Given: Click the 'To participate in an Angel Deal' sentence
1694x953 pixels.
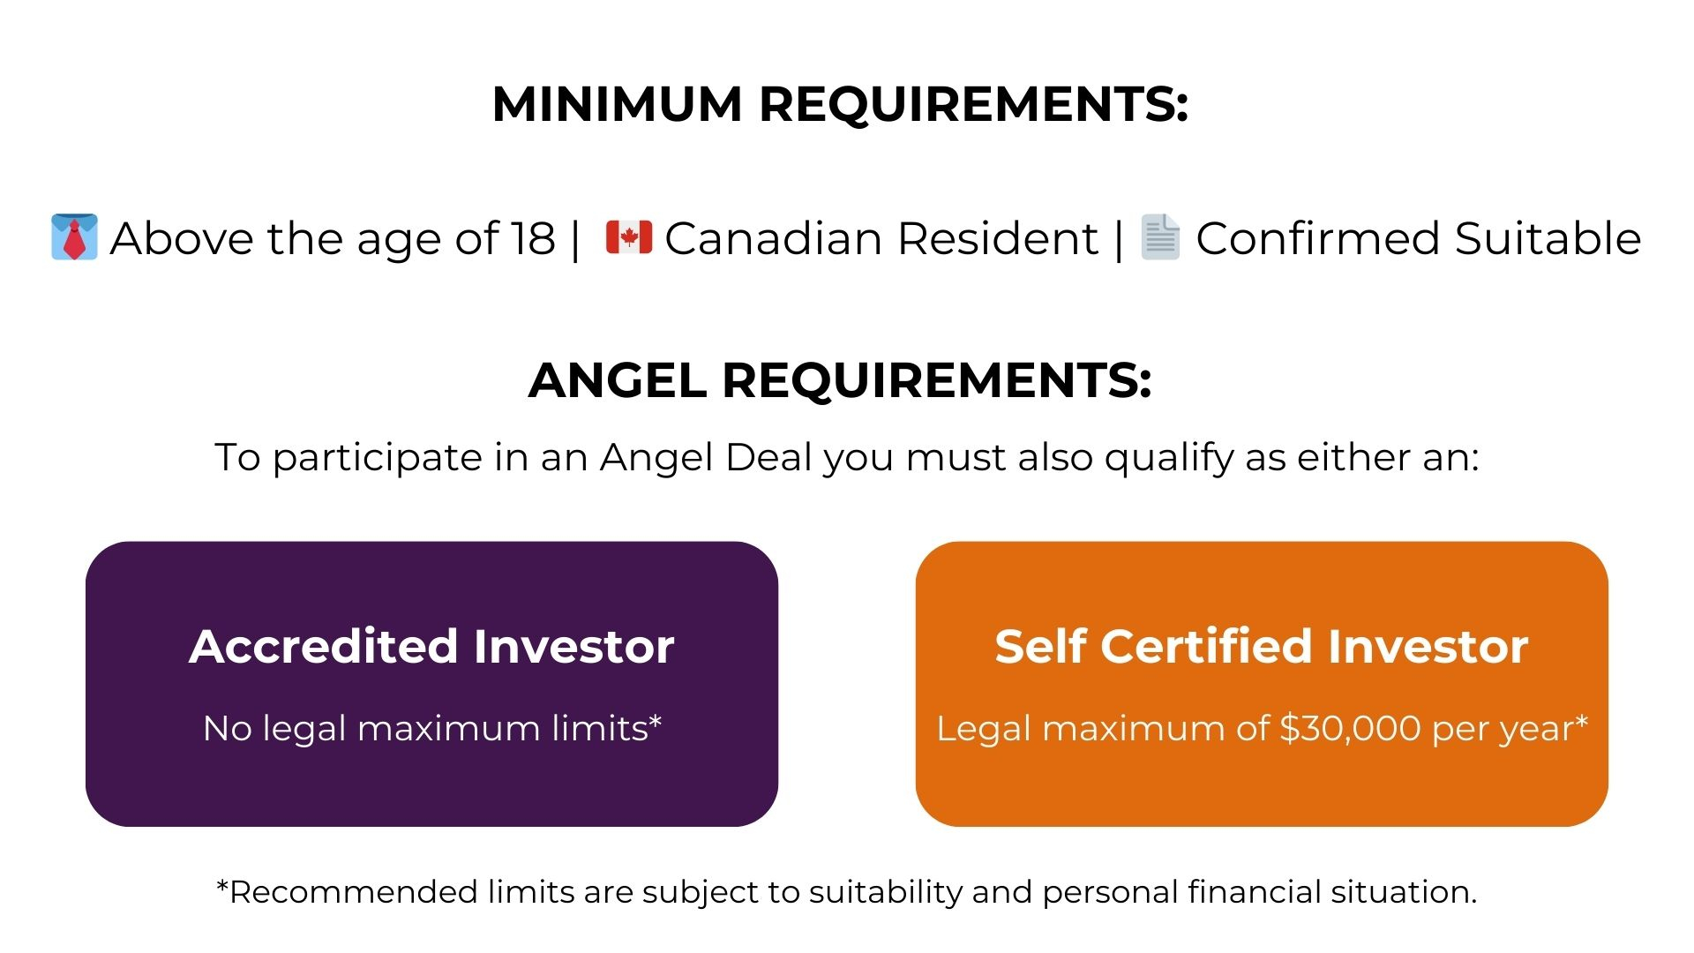Looking at the screenshot, I should click(x=847, y=458).
